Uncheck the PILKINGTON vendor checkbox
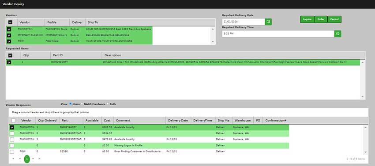The width and height of the screenshot is (375, 166). (9, 29)
